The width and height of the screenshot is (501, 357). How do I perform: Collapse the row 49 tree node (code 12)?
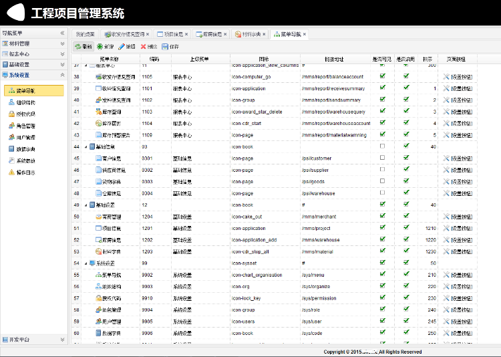click(x=86, y=205)
